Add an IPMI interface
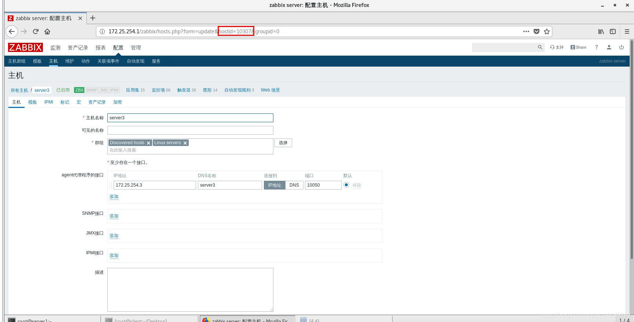The height and width of the screenshot is (322, 634). click(x=114, y=256)
